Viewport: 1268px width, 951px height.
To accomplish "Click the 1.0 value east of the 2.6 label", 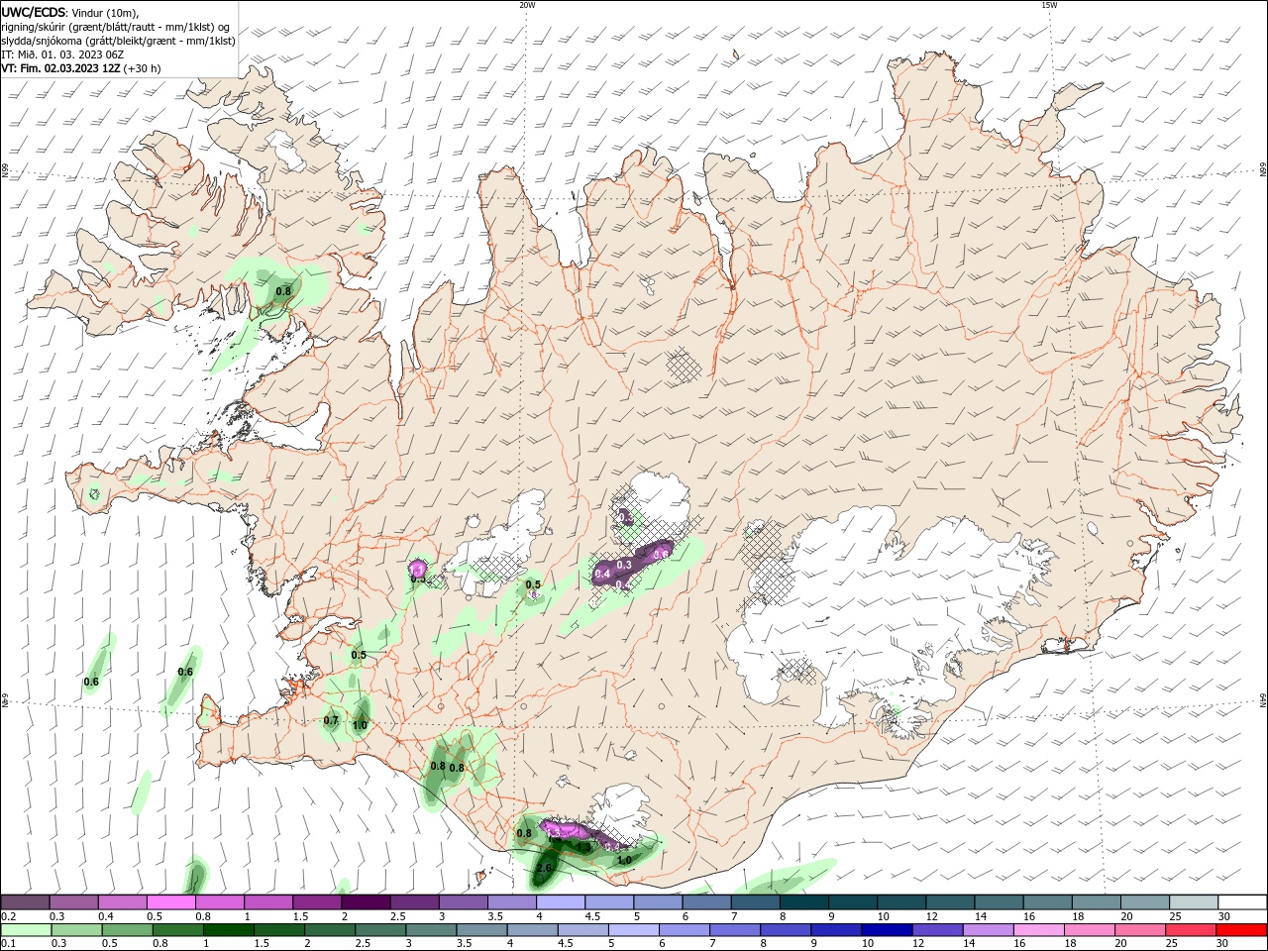I will coord(624,860).
